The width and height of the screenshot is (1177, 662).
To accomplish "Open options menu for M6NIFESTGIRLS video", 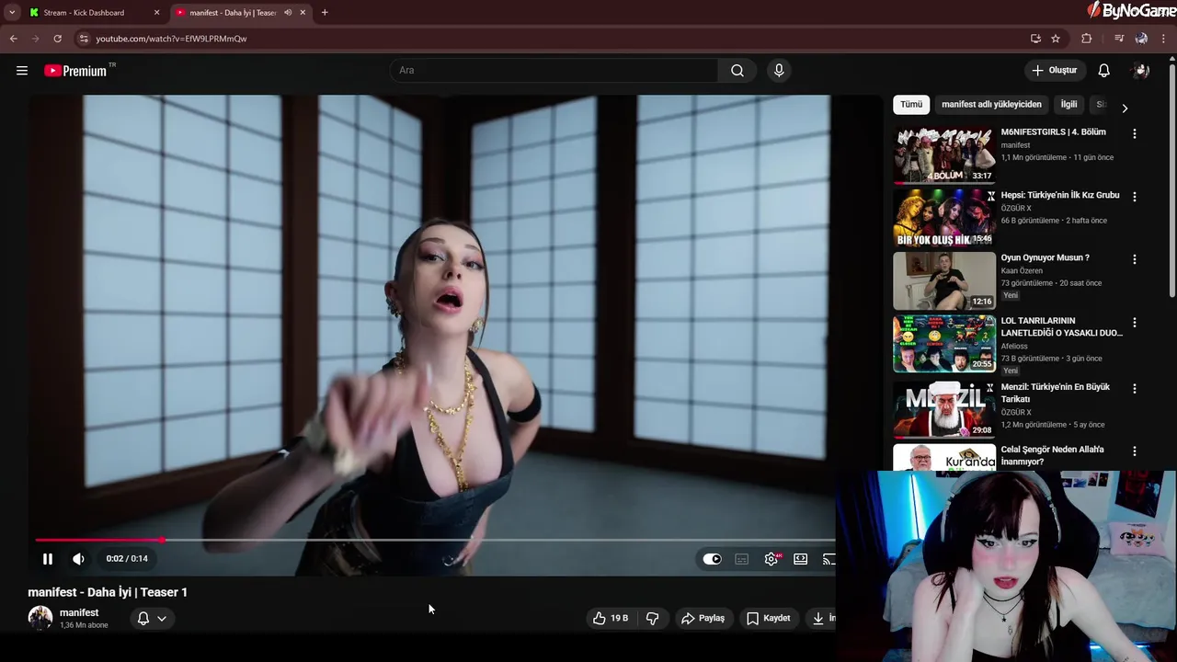I will [x=1135, y=133].
